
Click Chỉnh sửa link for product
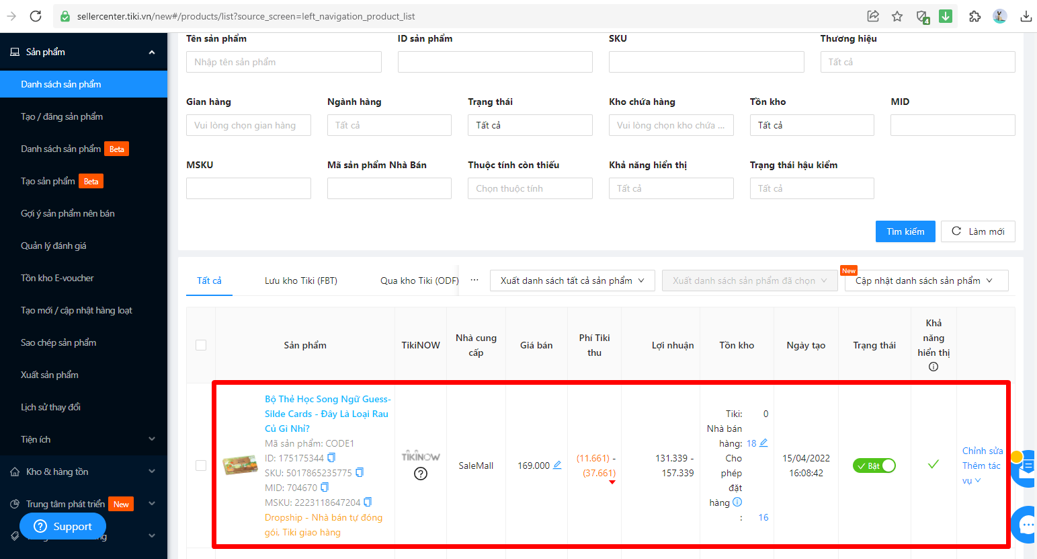tap(982, 451)
